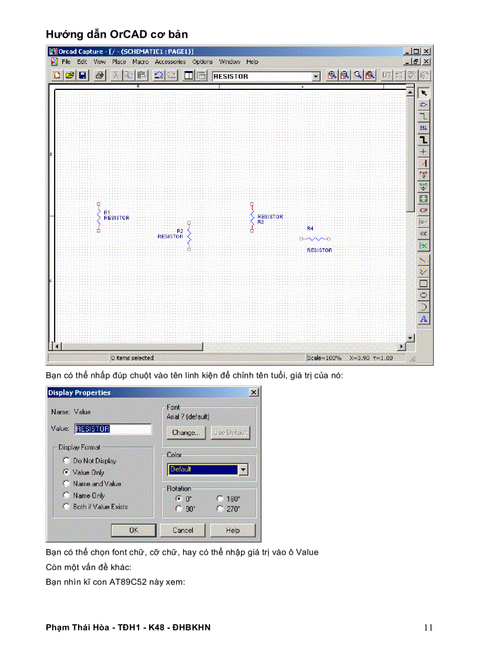Pick the Place Power symbol tool
Screen dimensions: 479x660
[x=423, y=175]
